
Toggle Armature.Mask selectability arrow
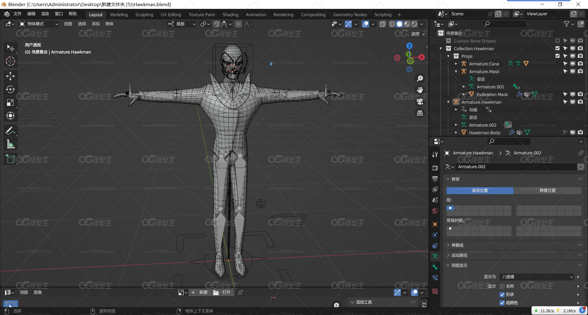pyautogui.click(x=565, y=71)
